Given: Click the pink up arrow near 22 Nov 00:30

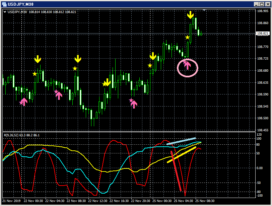Looking at the screenshot, I should [x=24, y=102].
